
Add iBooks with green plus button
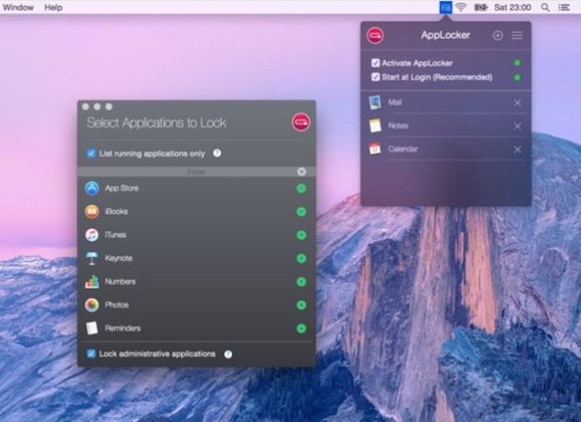301,211
